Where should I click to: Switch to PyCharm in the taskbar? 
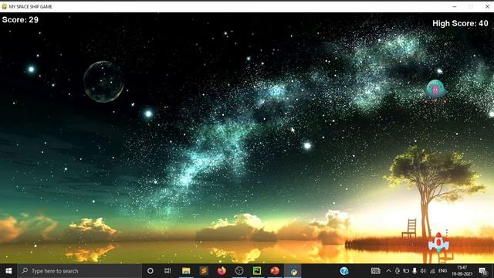[x=257, y=271]
